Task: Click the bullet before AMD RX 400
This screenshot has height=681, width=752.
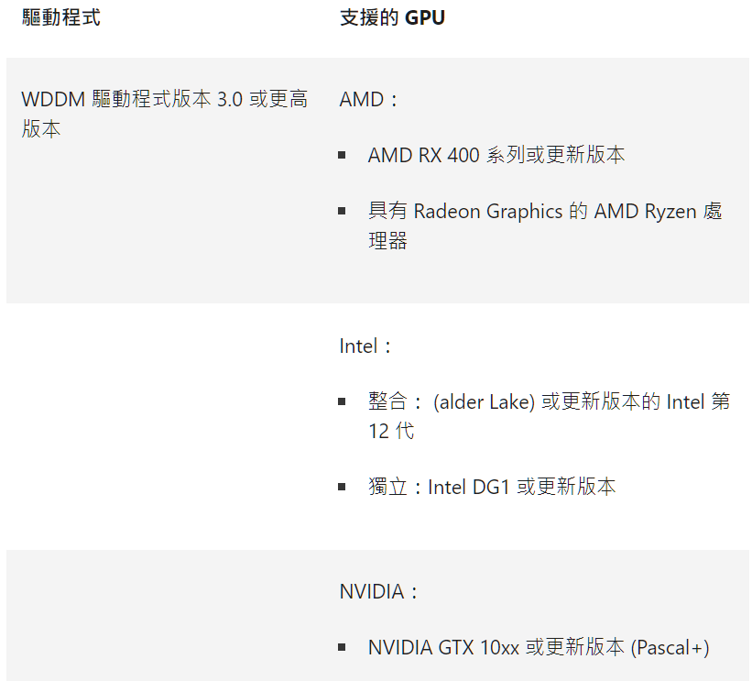Action: point(342,155)
